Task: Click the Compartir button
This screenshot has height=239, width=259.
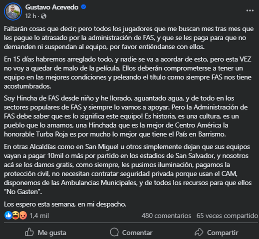Action: tap(216, 232)
